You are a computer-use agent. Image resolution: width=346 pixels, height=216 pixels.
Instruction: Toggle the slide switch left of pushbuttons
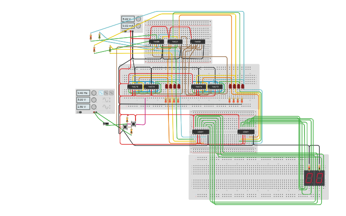click(x=105, y=124)
